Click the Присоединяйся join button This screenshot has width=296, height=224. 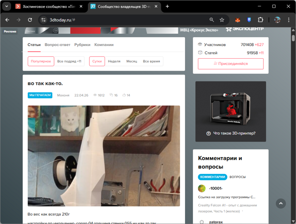231,64
